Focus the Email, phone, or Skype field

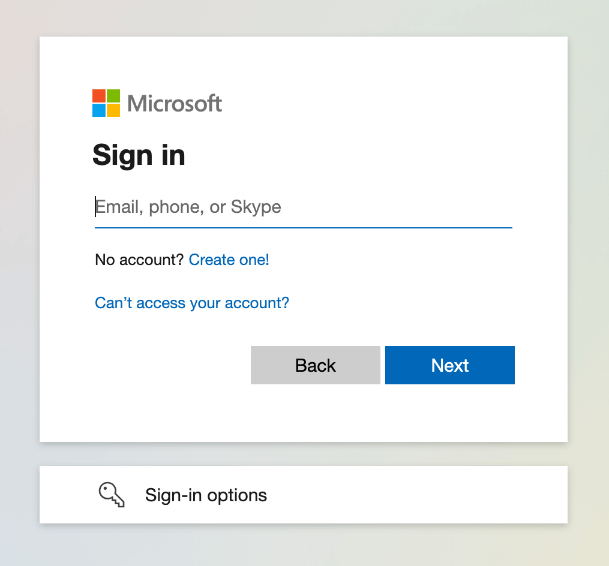(304, 207)
